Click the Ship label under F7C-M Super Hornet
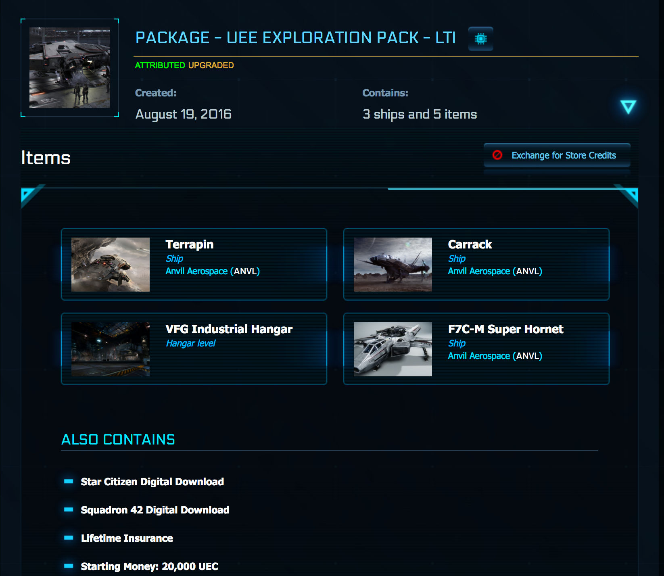Screen dimensions: 664x576 (x=457, y=343)
